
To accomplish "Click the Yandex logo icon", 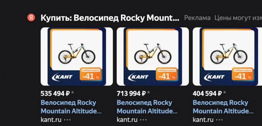I will 31,18.
